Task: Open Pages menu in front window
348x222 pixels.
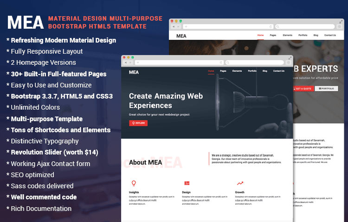Action: (223, 71)
